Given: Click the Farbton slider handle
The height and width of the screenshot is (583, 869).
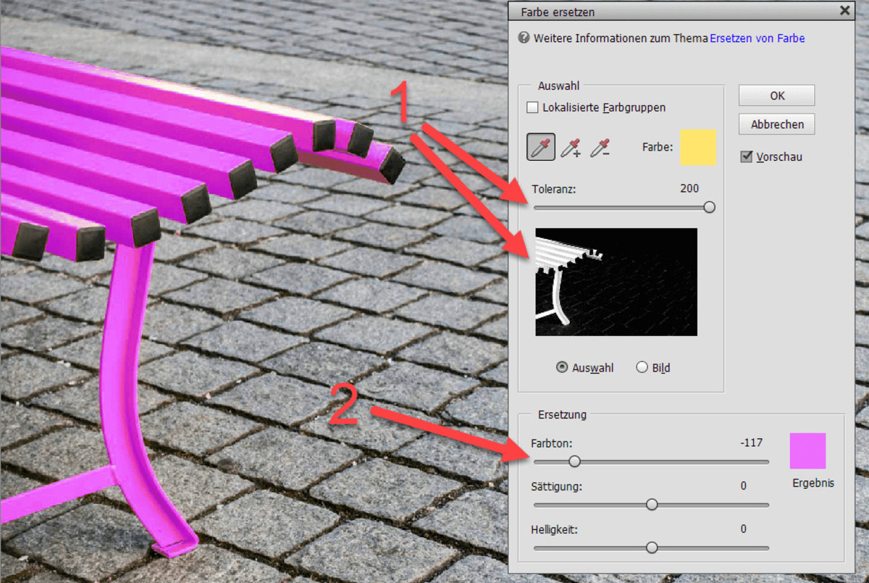Looking at the screenshot, I should [574, 461].
